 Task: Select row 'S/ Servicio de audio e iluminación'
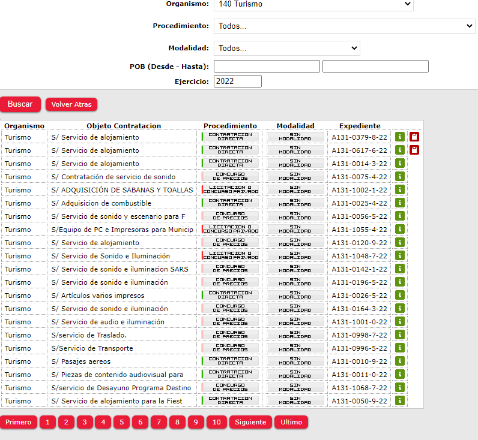click(204, 322)
